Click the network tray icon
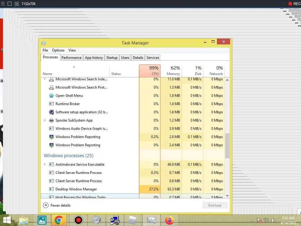The image size is (301, 226). (x=266, y=220)
